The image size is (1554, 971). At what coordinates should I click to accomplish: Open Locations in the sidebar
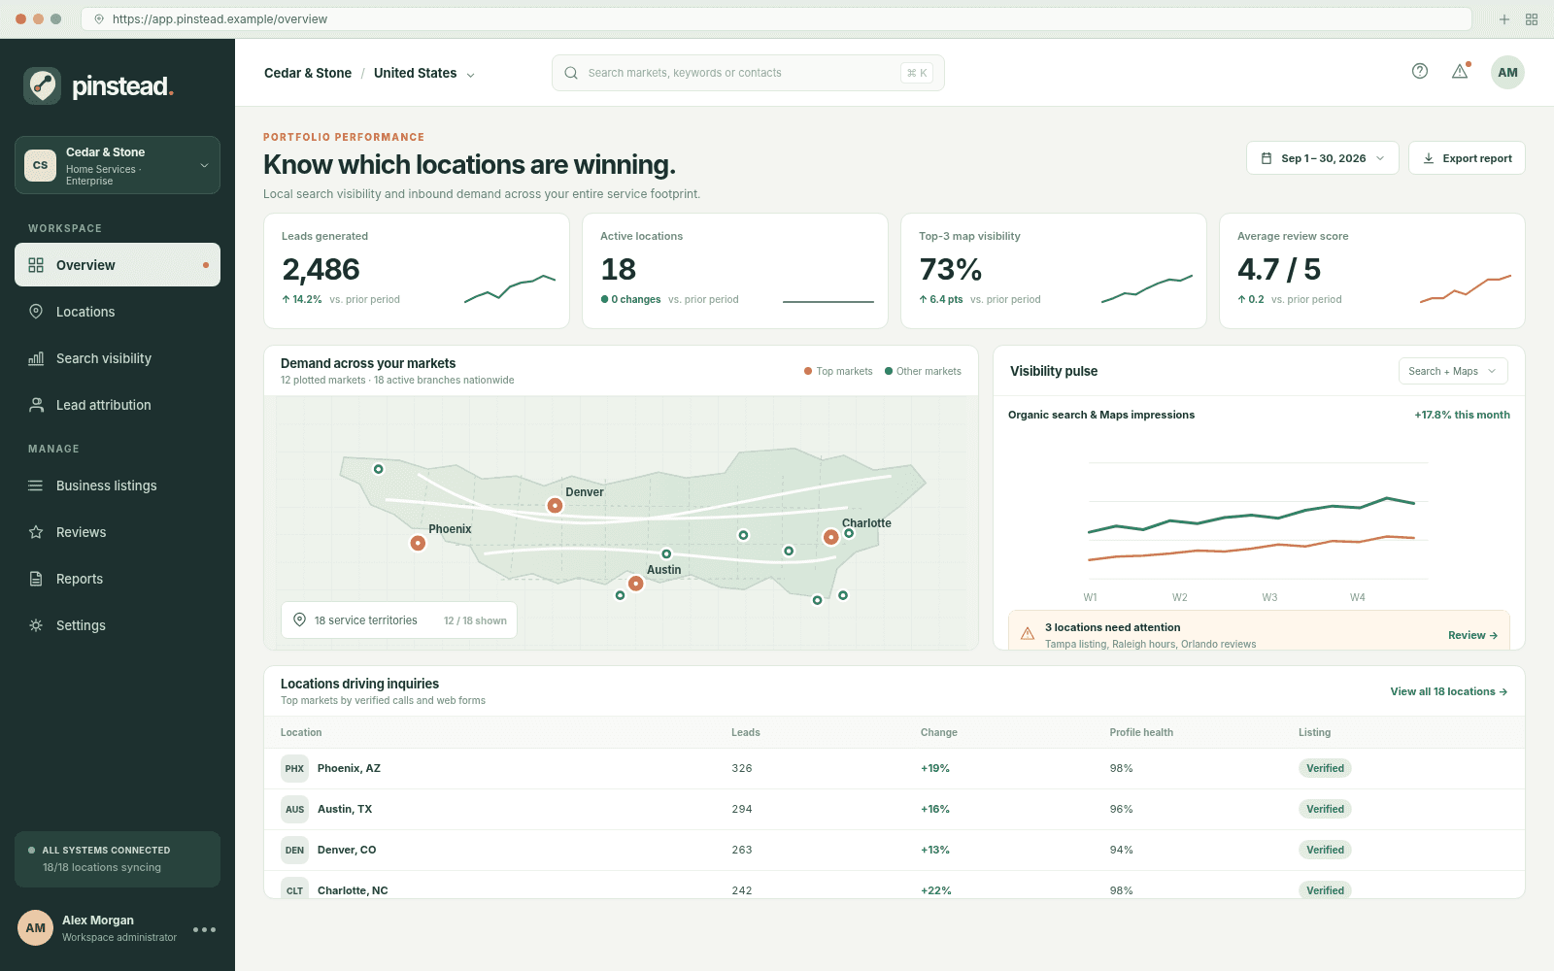pyautogui.click(x=118, y=312)
